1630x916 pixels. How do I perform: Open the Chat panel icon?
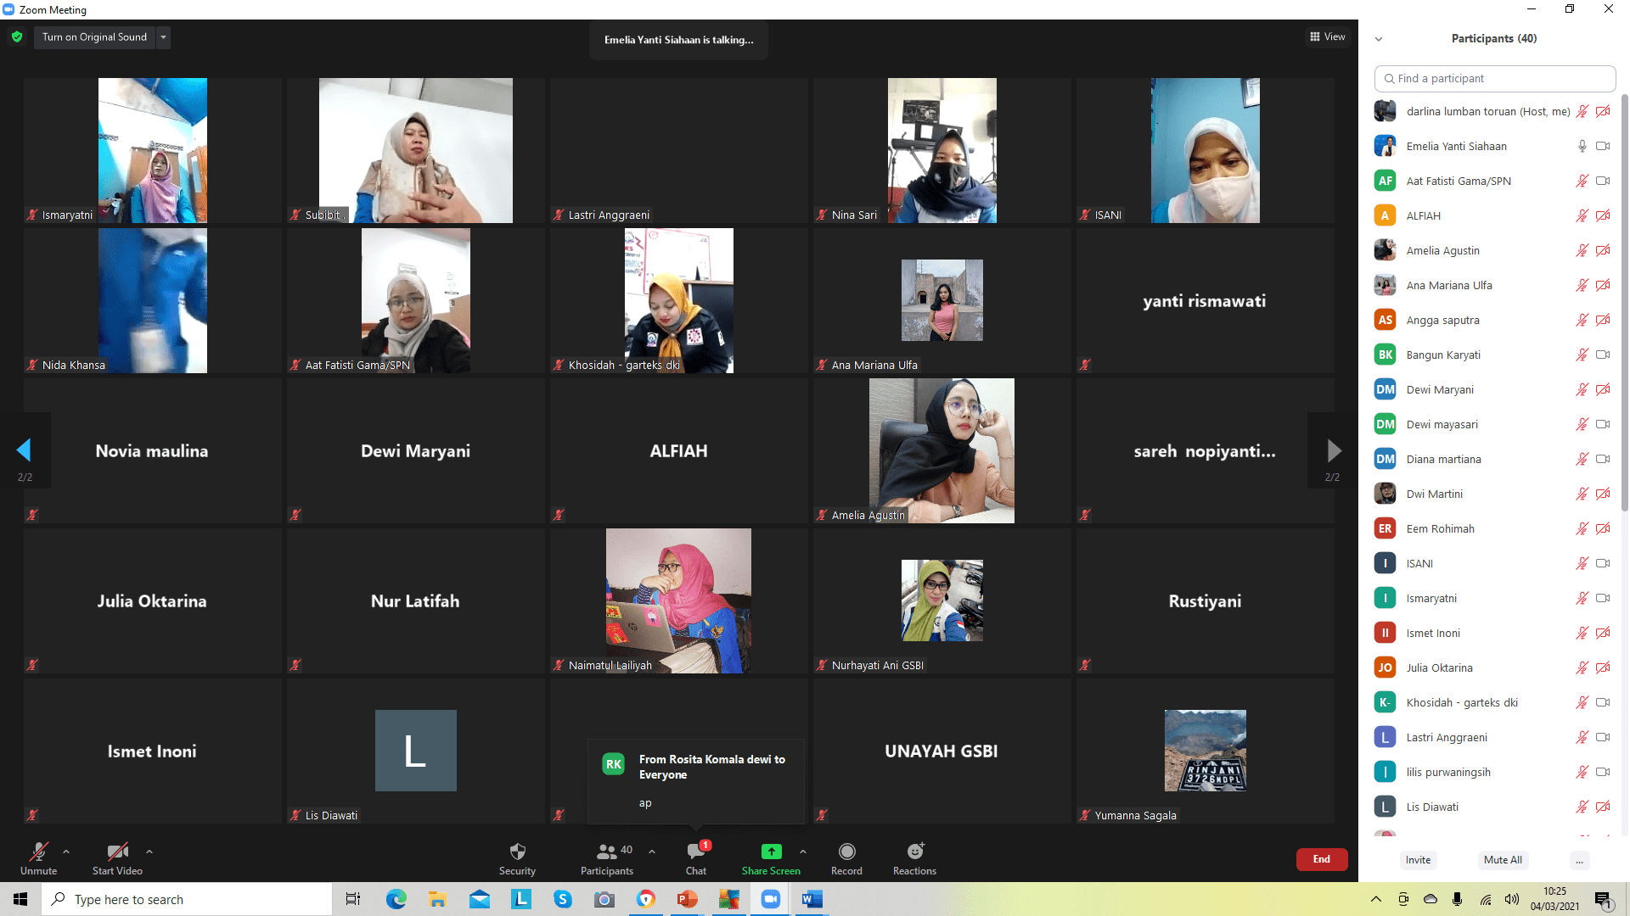coord(696,852)
